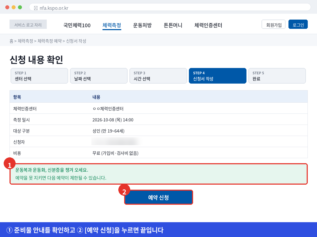317x237 pixels.
Task: Click the green macOS maximize window button
Action: 20,7
